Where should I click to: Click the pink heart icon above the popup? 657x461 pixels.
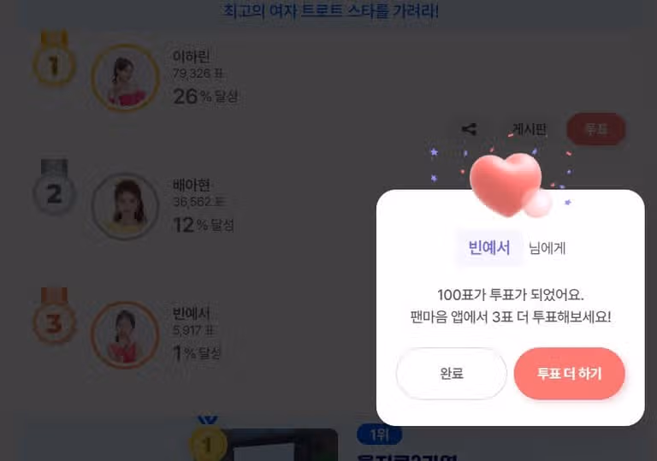(508, 185)
